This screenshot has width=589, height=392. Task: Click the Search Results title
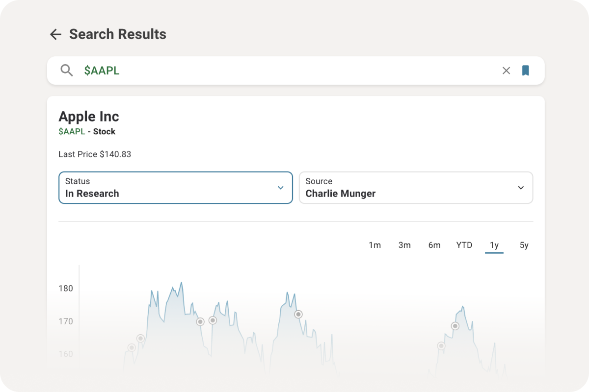click(118, 34)
